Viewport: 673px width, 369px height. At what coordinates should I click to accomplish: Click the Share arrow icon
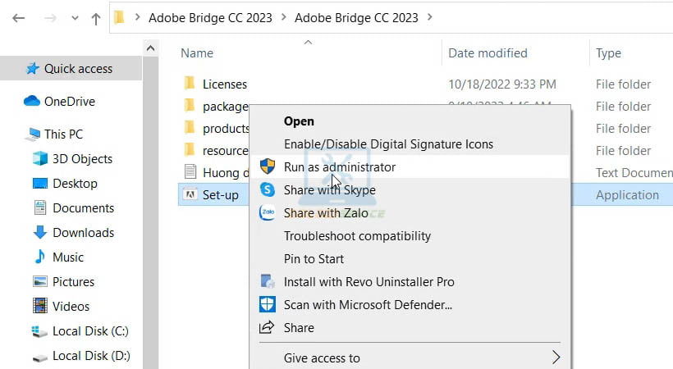click(268, 328)
